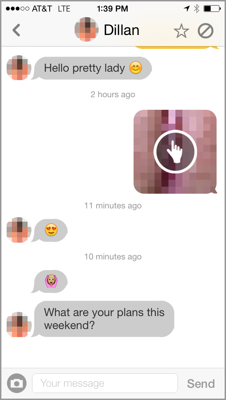Tap avatar beside the weekend plans message
226x400 pixels.
click(x=19, y=324)
